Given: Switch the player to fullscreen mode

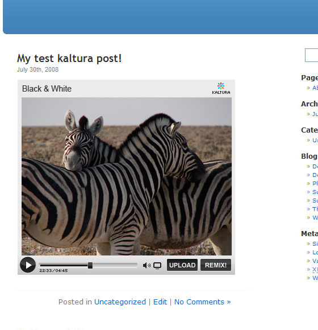Looking at the screenshot, I should (x=157, y=266).
